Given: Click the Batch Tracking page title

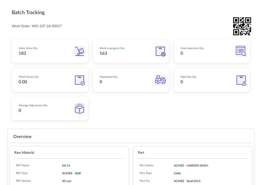Looking at the screenshot, I should pos(28,13).
